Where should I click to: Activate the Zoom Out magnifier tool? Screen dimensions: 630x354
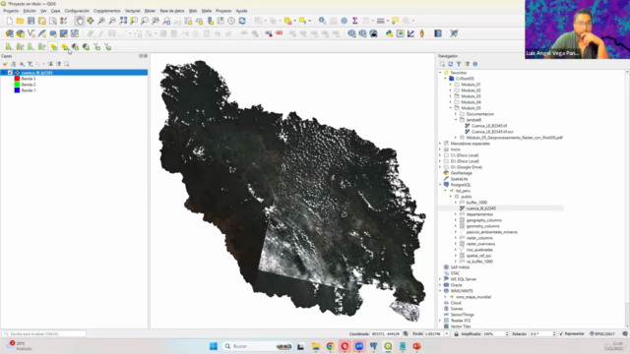point(112,21)
